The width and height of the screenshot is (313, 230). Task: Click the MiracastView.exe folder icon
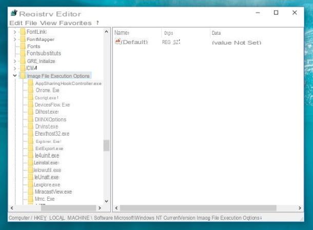[31, 192]
